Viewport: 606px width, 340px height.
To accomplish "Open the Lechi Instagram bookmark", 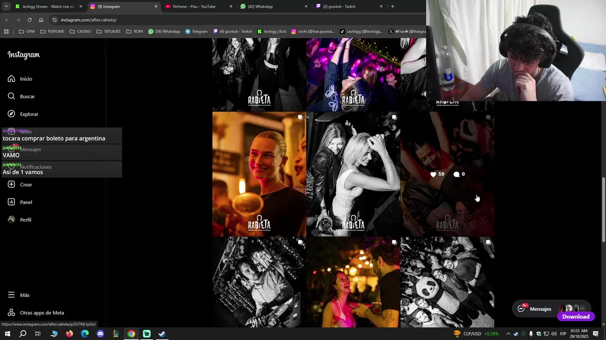I will click(312, 32).
